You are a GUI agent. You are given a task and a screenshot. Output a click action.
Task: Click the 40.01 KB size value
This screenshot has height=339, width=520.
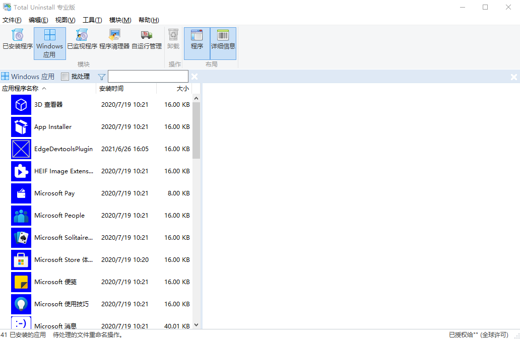(177, 326)
